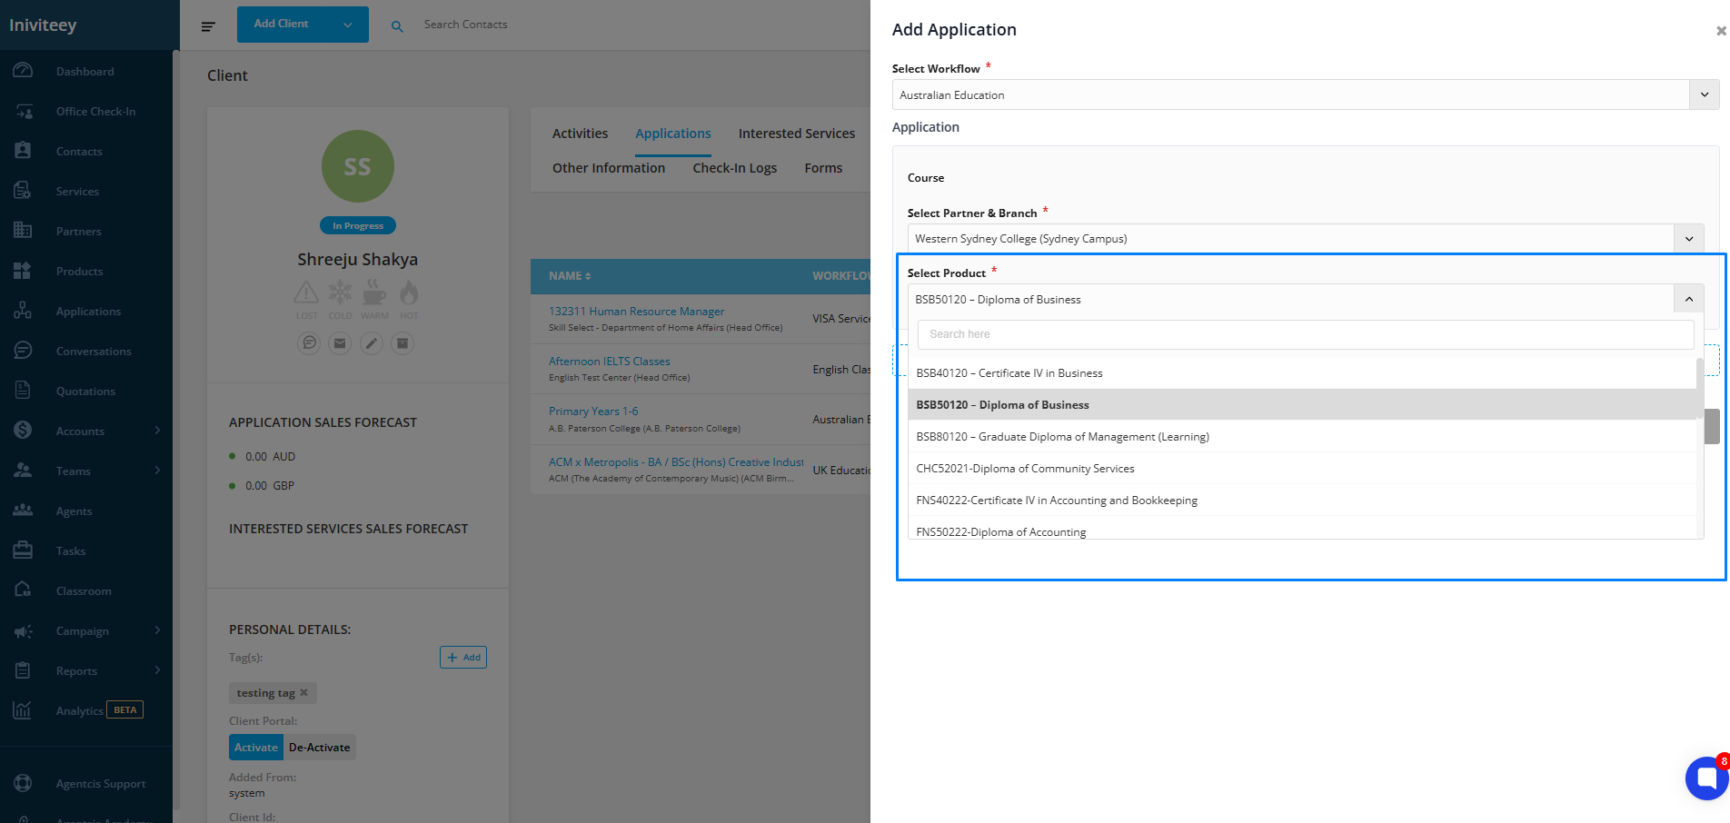Mark client rating as Hot
Image resolution: width=1730 pixels, height=823 pixels.
409,294
